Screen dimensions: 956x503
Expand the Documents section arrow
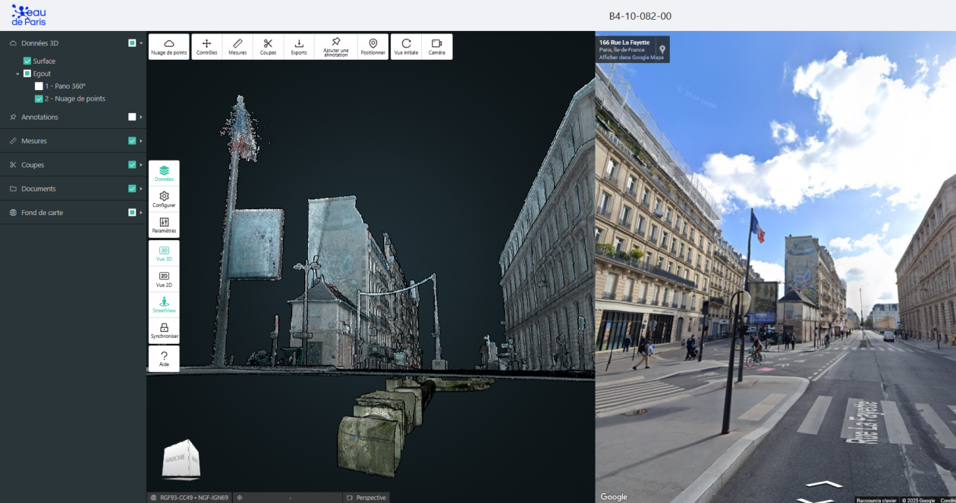(x=141, y=189)
